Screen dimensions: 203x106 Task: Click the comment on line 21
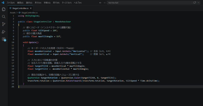pos(53,75)
